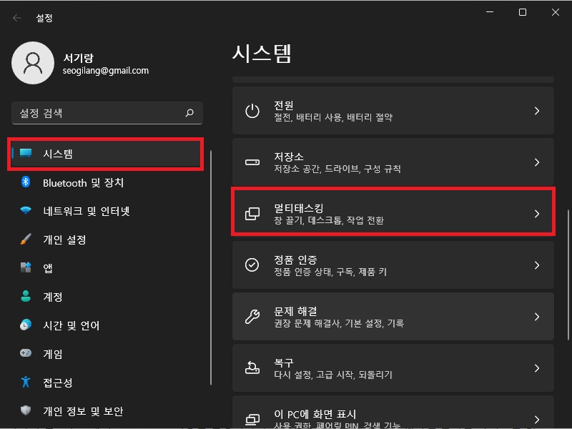The image size is (572, 429).
Task: Click the right-side scrollbar
Action: coord(566,250)
